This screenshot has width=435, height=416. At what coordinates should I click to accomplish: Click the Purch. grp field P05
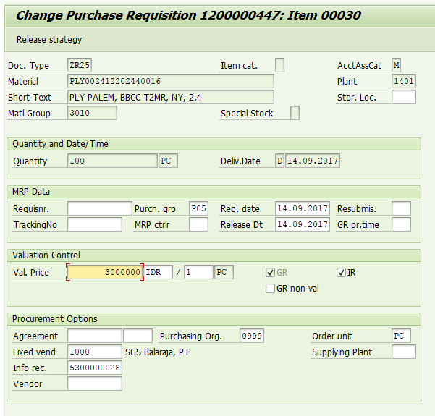(198, 208)
